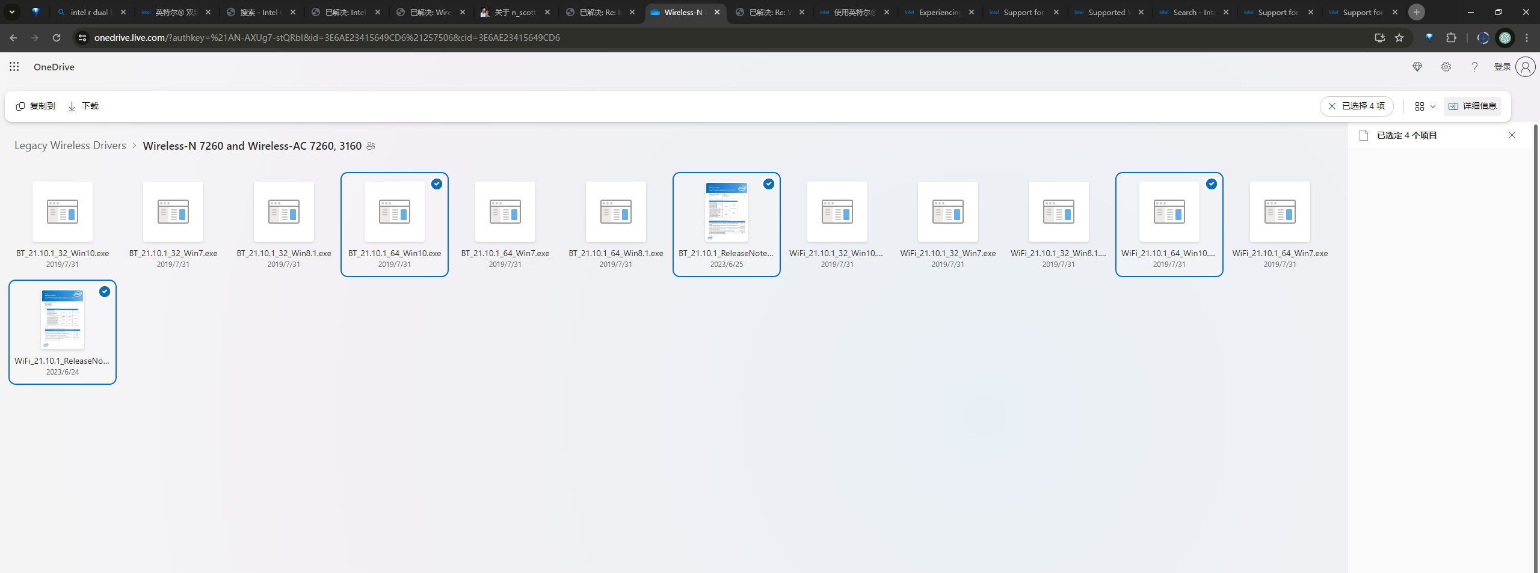Image resolution: width=1540 pixels, height=573 pixels.
Task: Open OneDrive settings gear
Action: pyautogui.click(x=1446, y=67)
